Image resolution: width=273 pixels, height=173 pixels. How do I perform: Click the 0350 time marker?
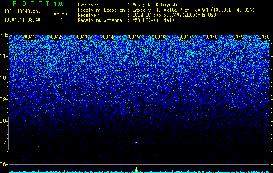264,37
